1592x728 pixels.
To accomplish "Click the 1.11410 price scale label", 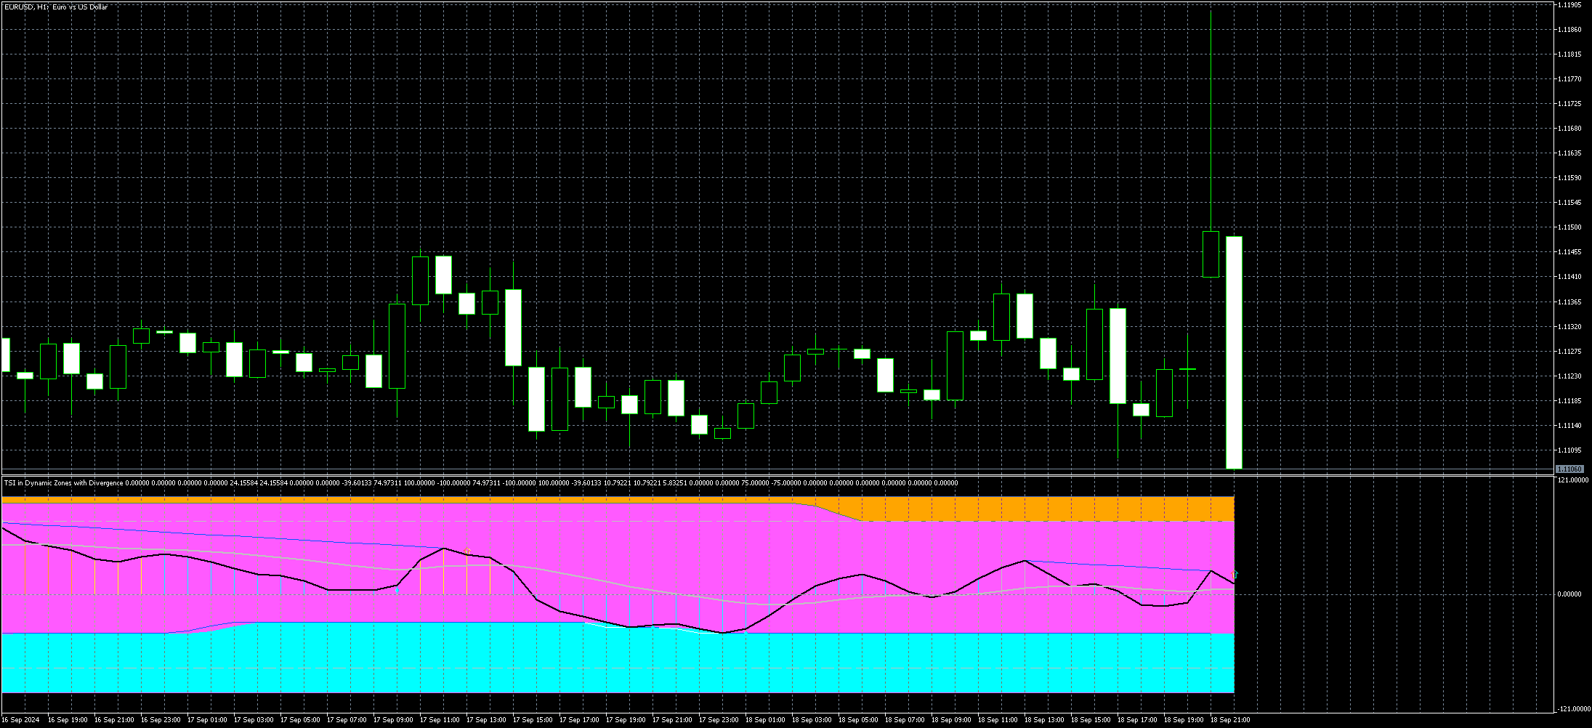I will 1569,277.
